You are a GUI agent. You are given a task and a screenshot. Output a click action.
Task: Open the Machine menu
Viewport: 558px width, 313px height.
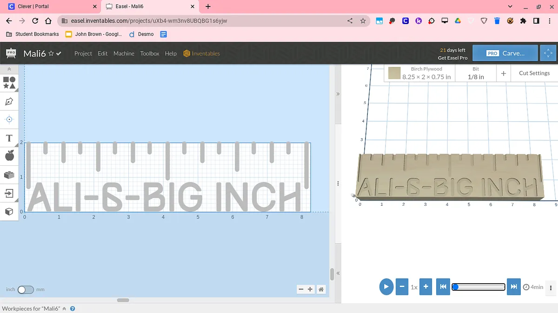[x=124, y=53]
